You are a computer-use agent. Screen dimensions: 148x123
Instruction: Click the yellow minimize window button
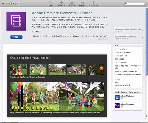[x=6, y=4]
